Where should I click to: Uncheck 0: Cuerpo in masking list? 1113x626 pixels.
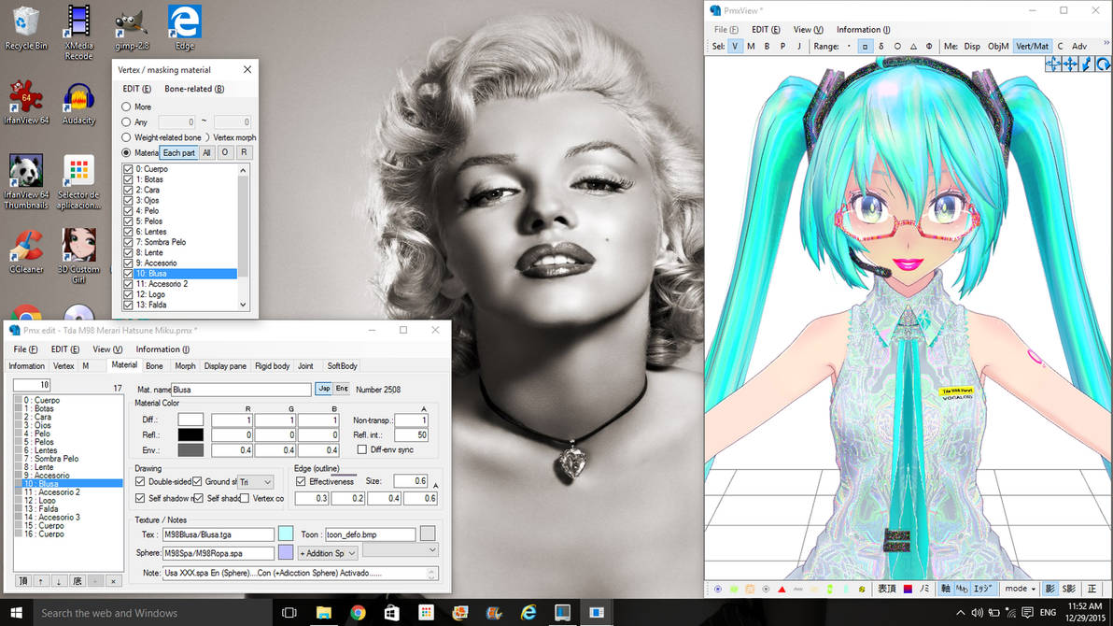coord(128,169)
